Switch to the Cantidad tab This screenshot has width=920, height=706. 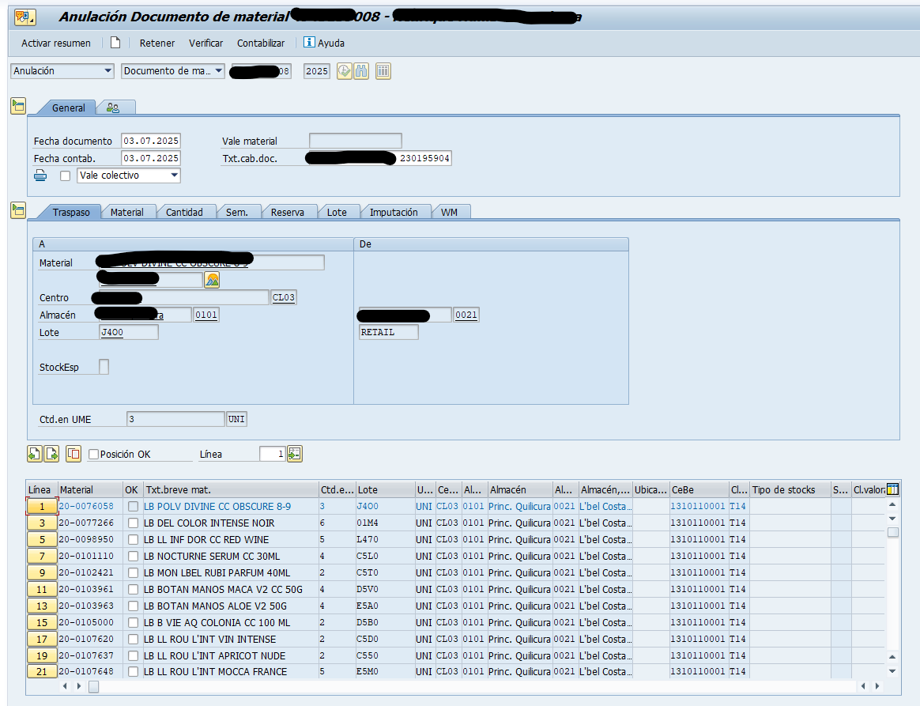coord(184,212)
